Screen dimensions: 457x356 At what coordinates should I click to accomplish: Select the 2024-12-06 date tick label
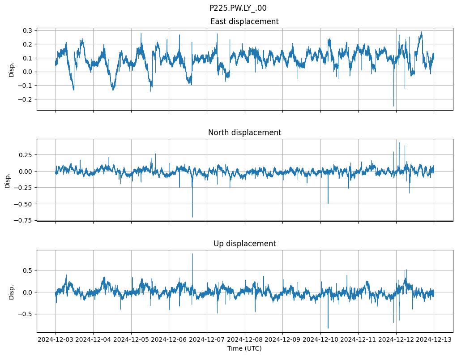click(169, 340)
